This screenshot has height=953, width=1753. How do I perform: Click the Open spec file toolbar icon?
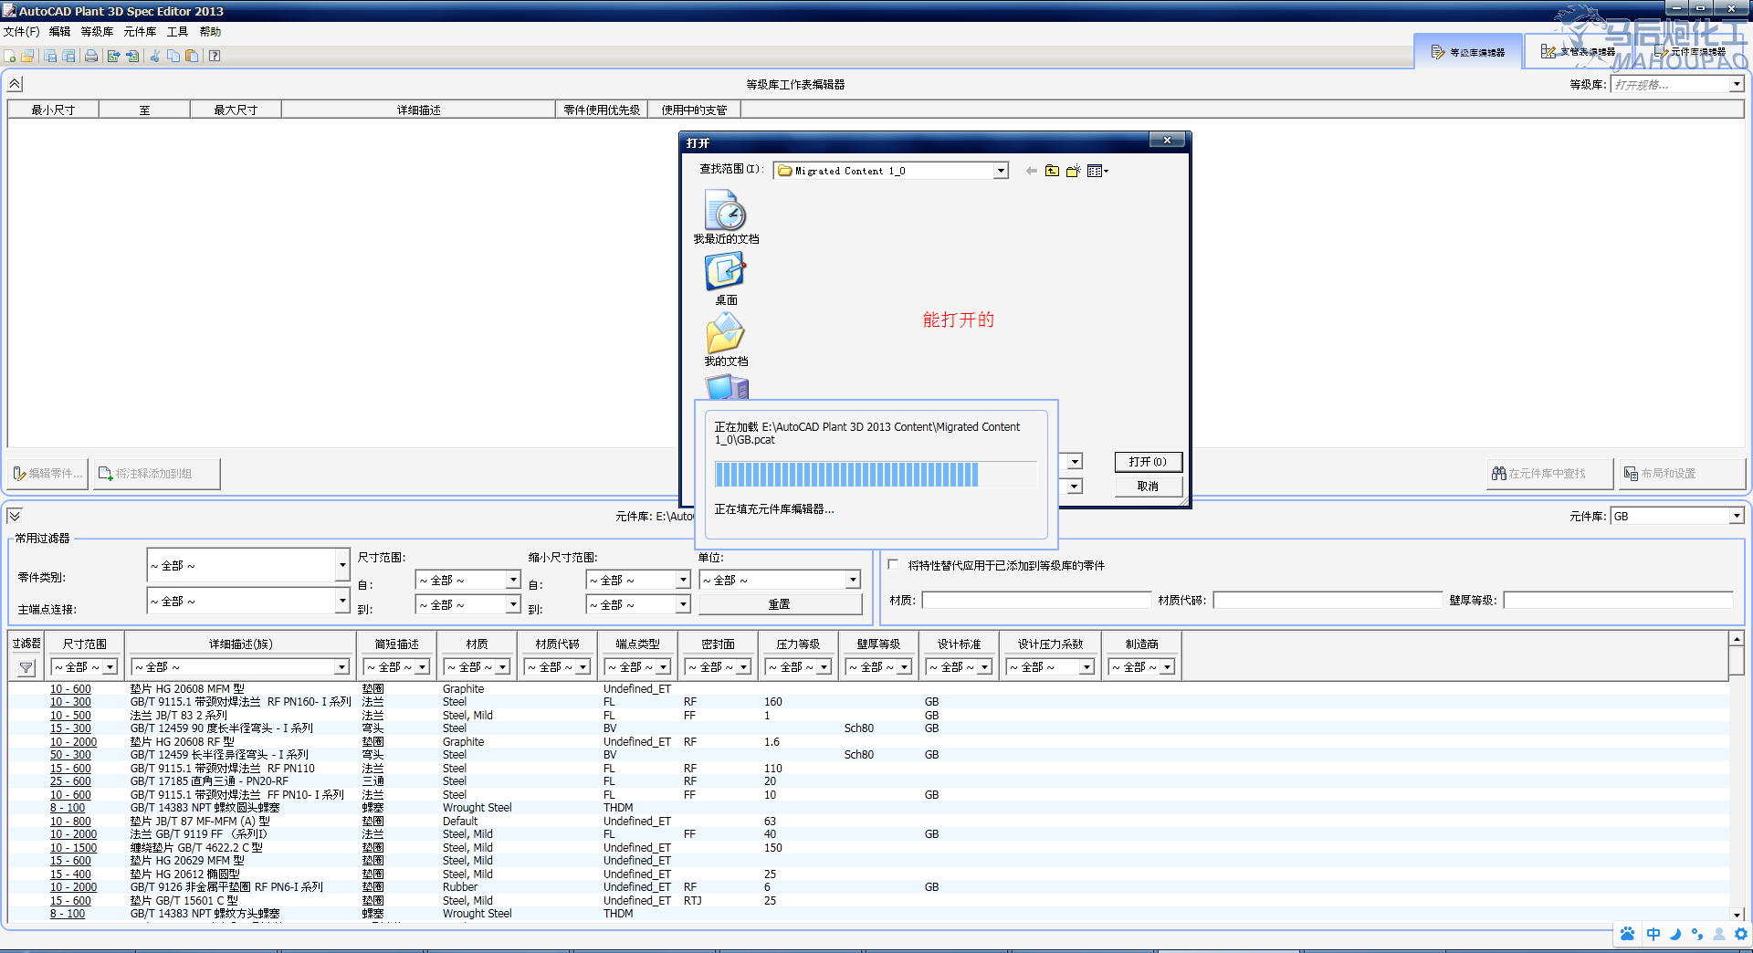(x=27, y=56)
